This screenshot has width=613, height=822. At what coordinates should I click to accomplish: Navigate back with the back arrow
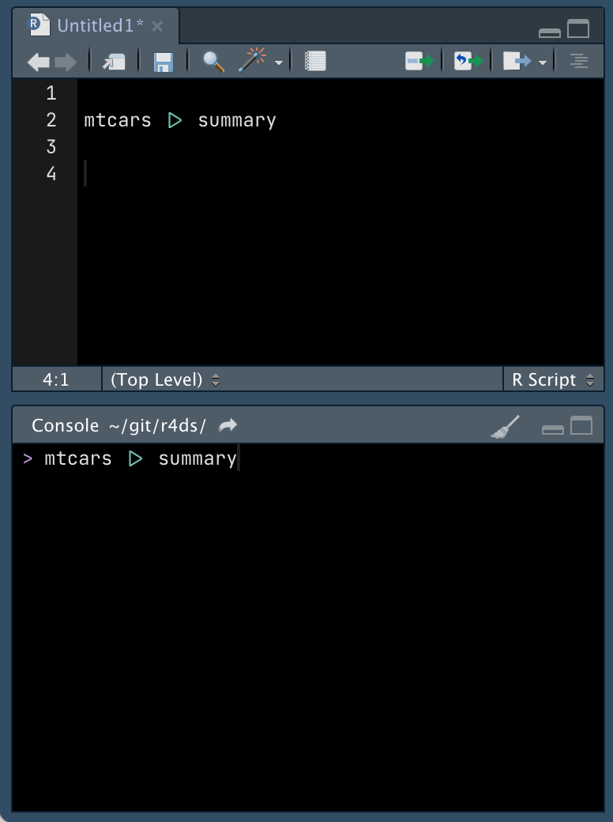(x=38, y=60)
